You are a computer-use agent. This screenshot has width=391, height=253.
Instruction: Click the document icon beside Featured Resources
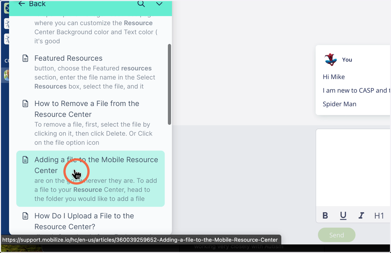25,58
